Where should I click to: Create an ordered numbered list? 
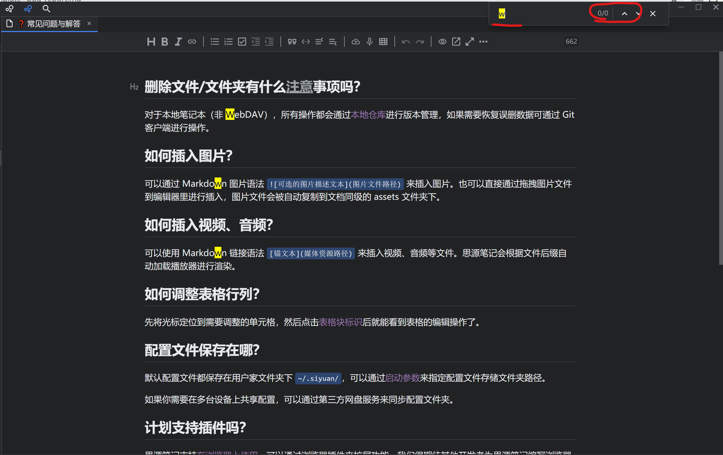(228, 42)
